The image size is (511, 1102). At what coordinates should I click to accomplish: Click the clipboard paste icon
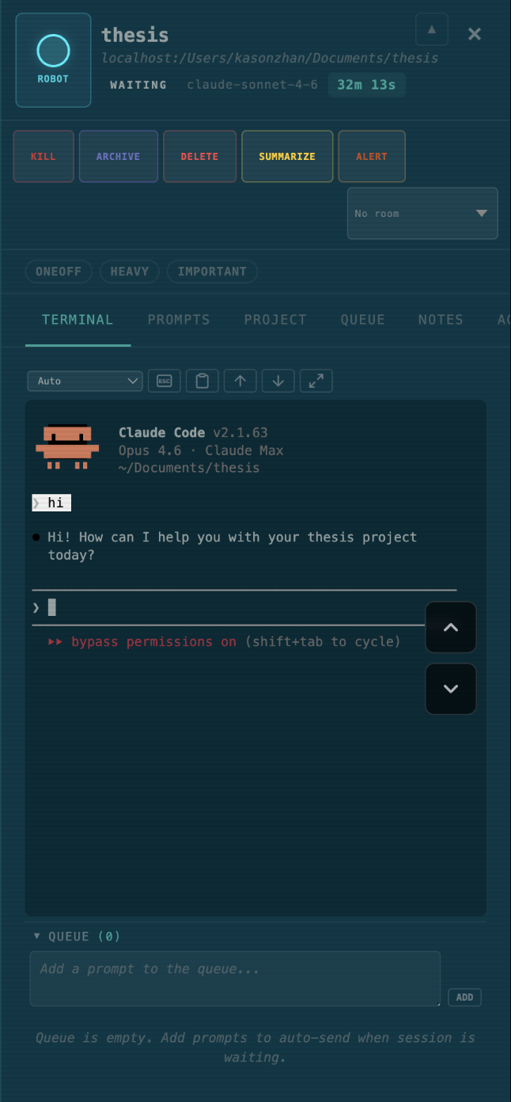203,381
